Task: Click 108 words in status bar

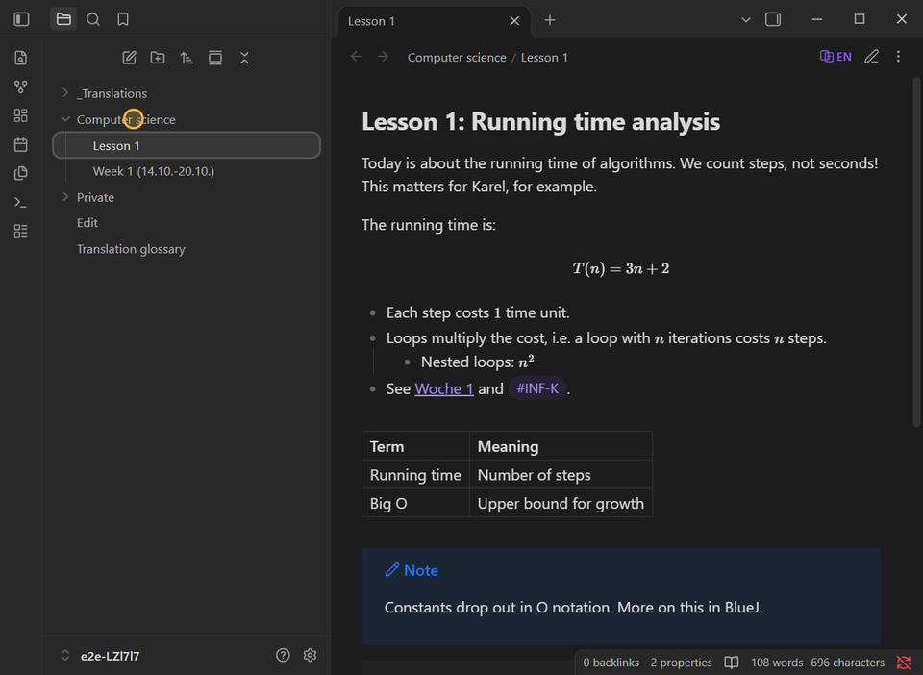Action: [777, 662]
